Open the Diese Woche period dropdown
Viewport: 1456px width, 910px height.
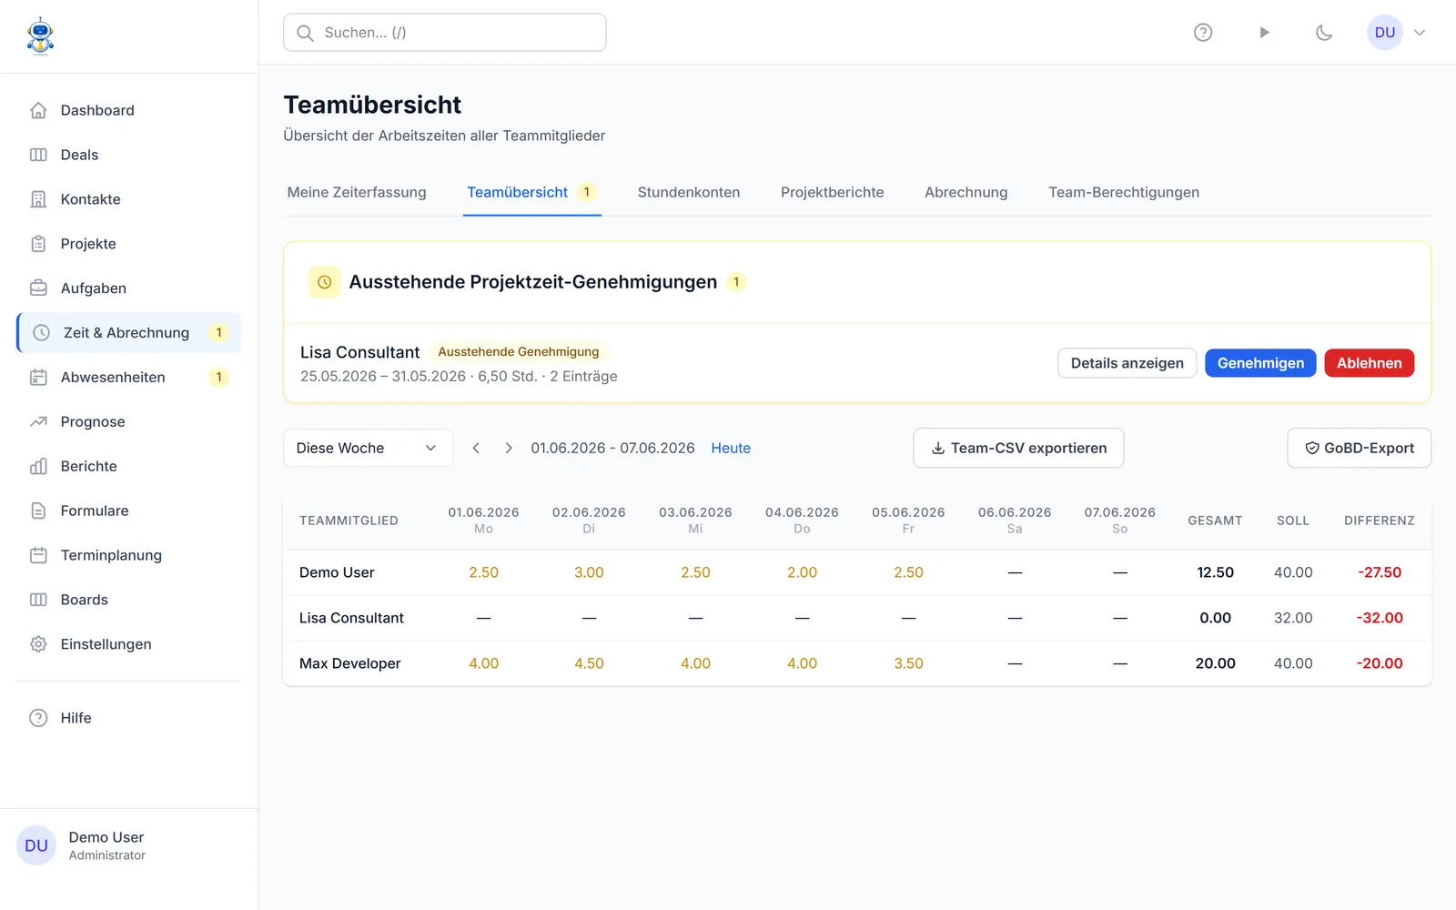(x=368, y=448)
